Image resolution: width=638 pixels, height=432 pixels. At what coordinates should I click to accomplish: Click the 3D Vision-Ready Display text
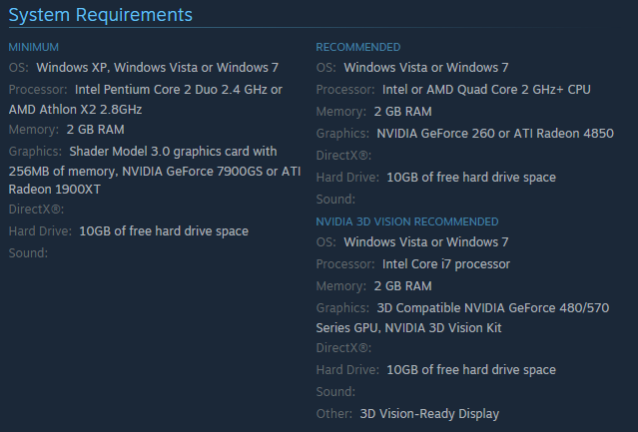coord(429,414)
